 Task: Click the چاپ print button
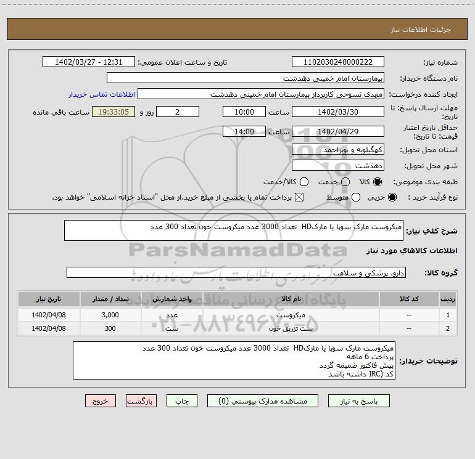(182, 401)
